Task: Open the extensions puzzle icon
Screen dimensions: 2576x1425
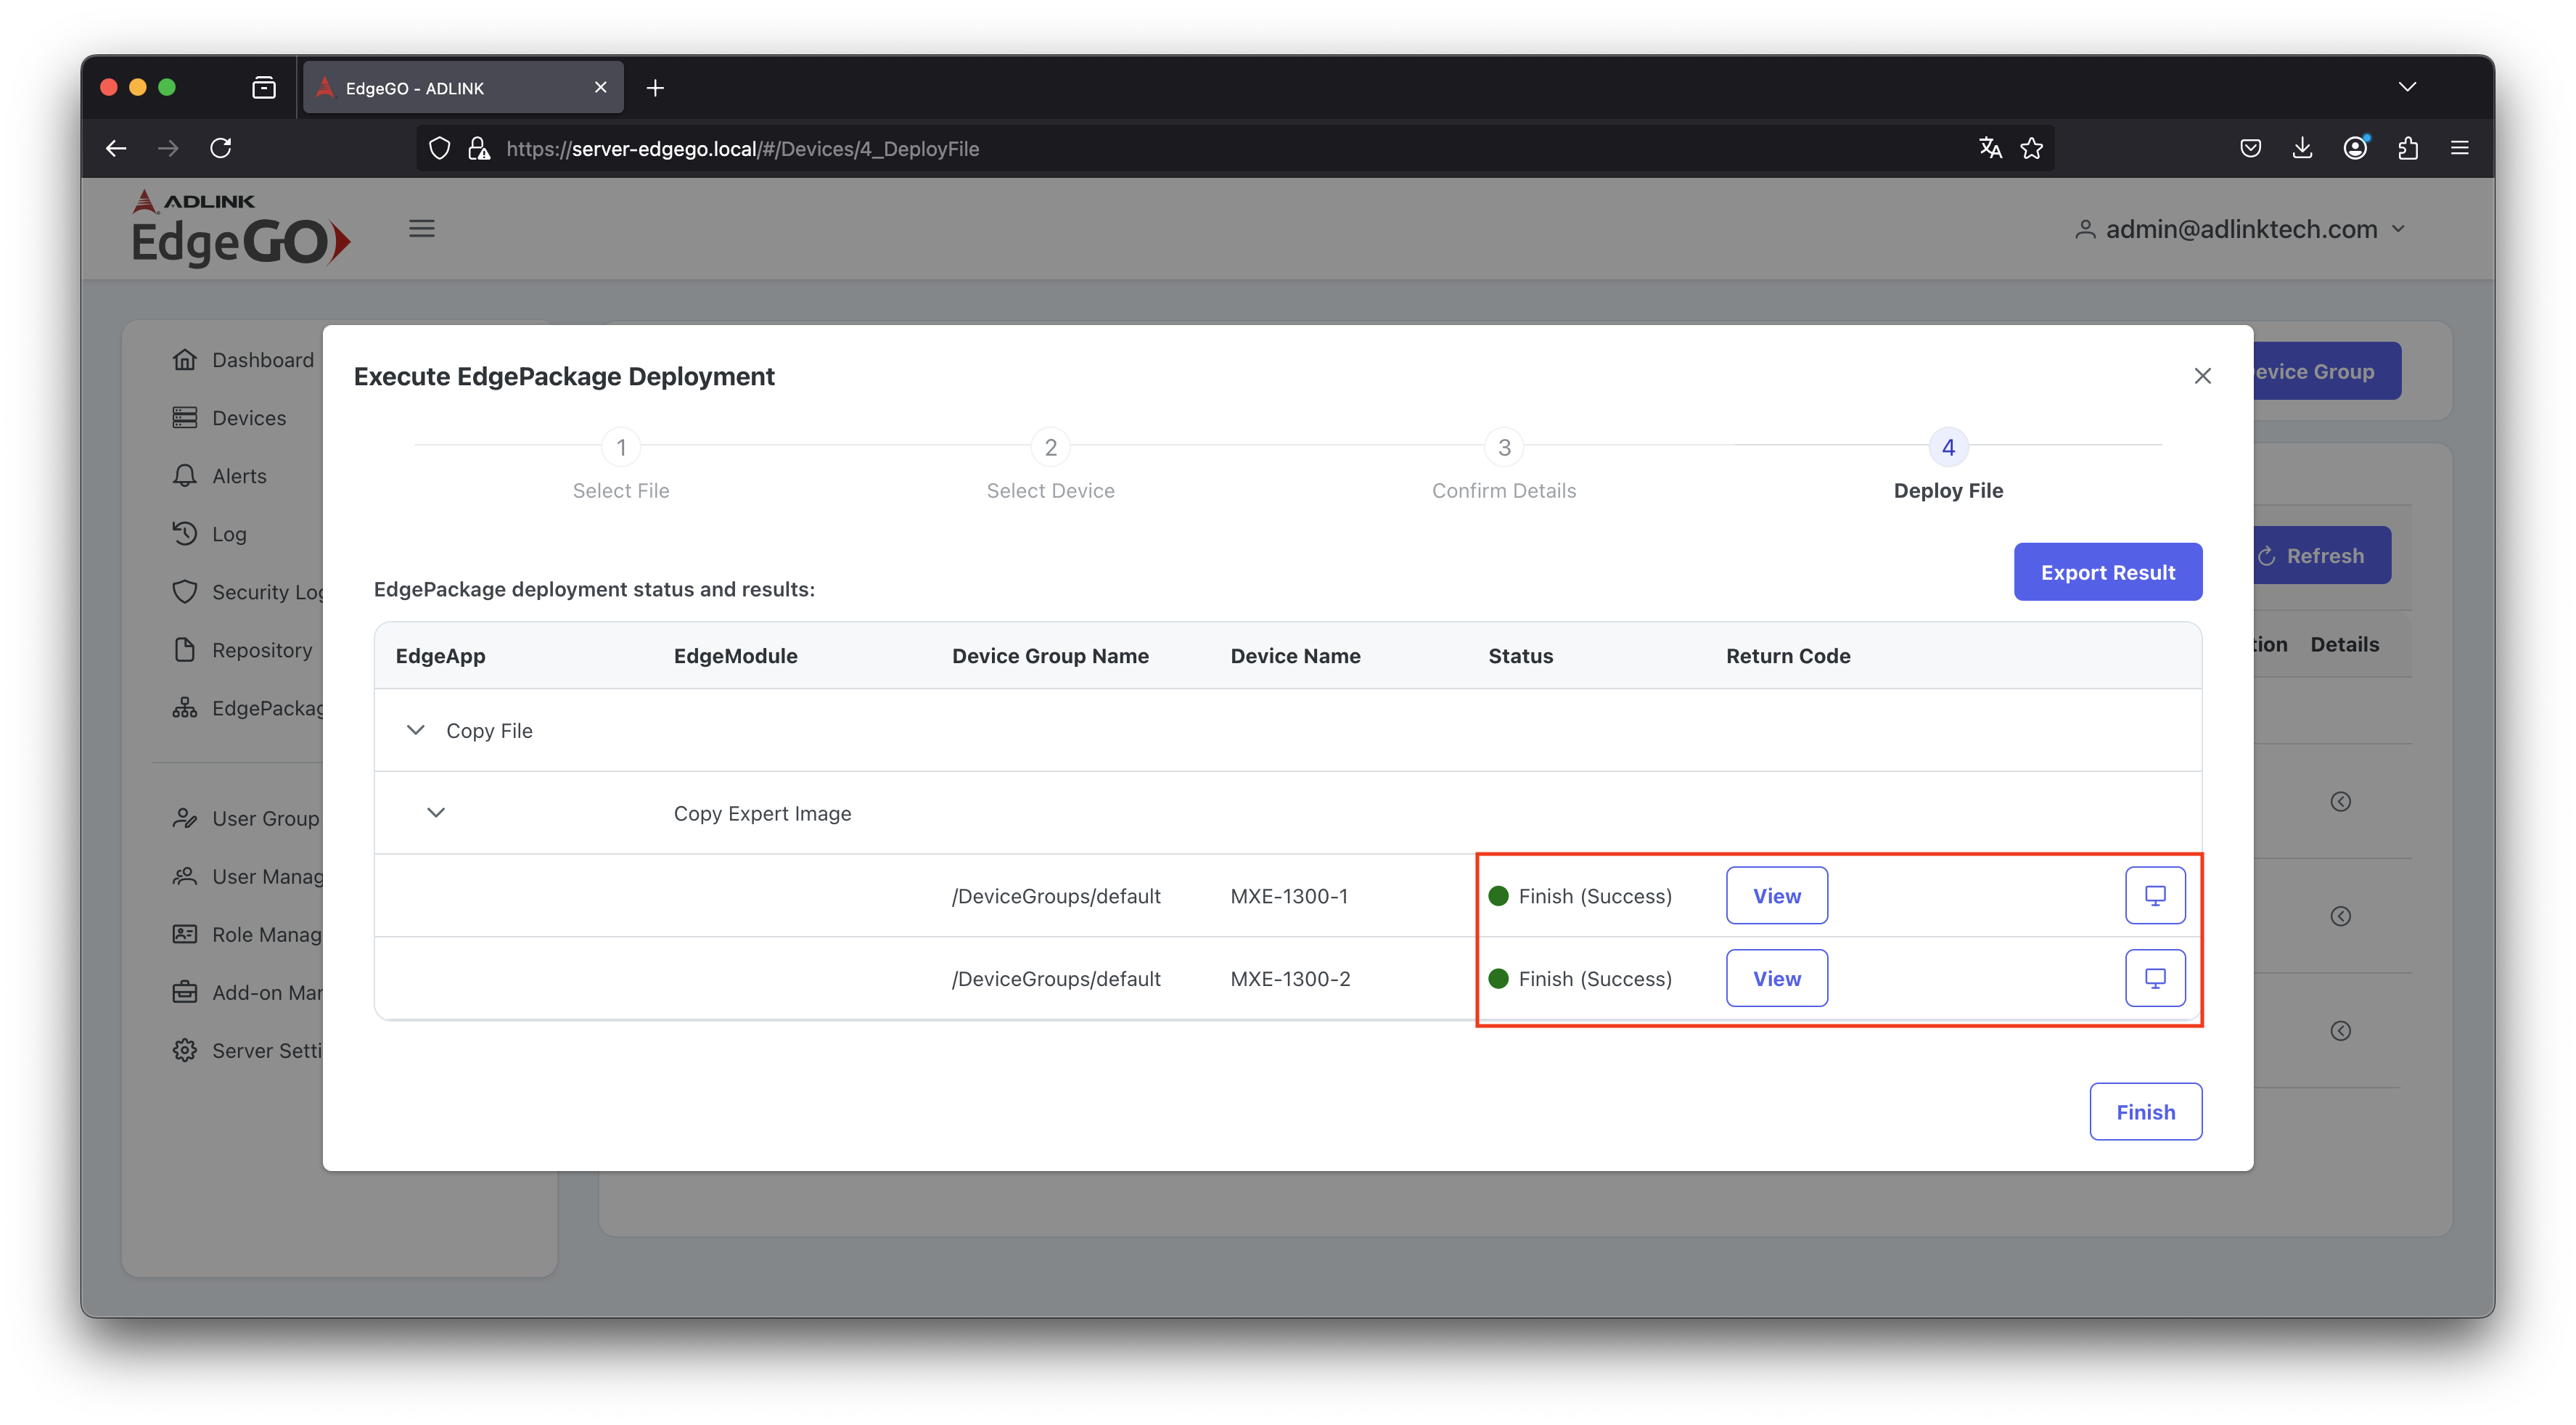Action: pyautogui.click(x=2407, y=148)
